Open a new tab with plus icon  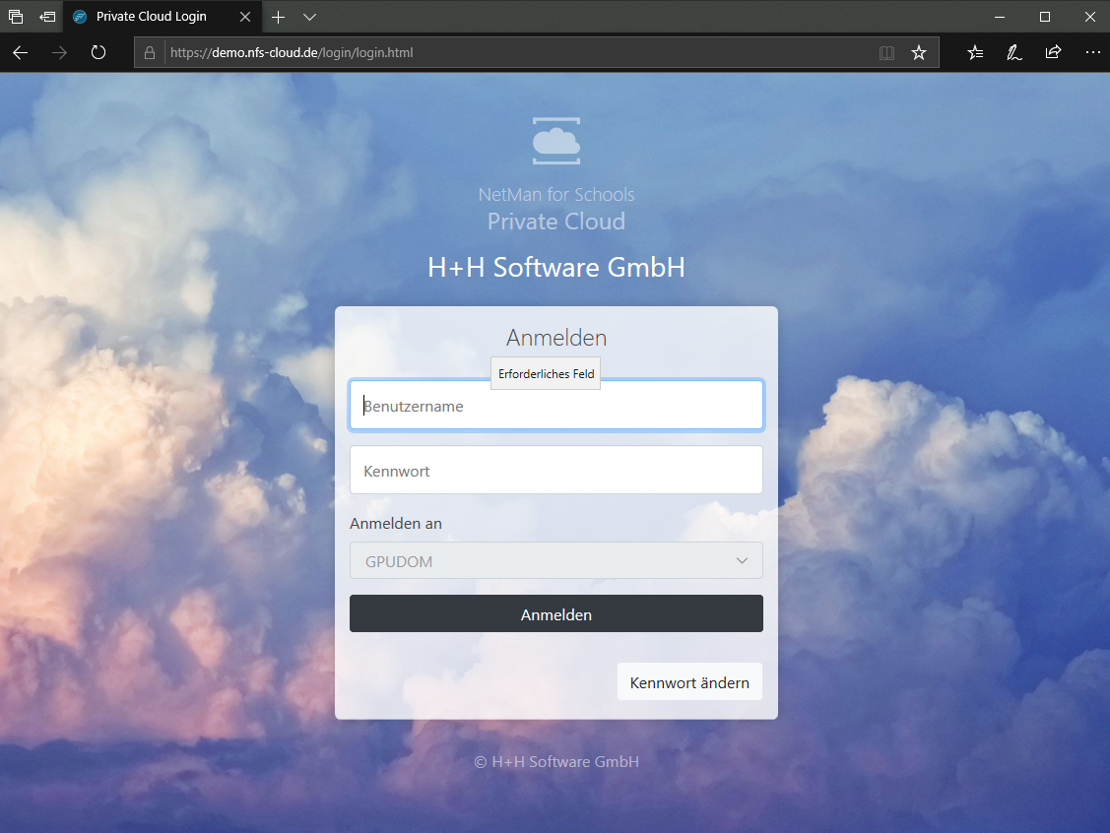(278, 17)
